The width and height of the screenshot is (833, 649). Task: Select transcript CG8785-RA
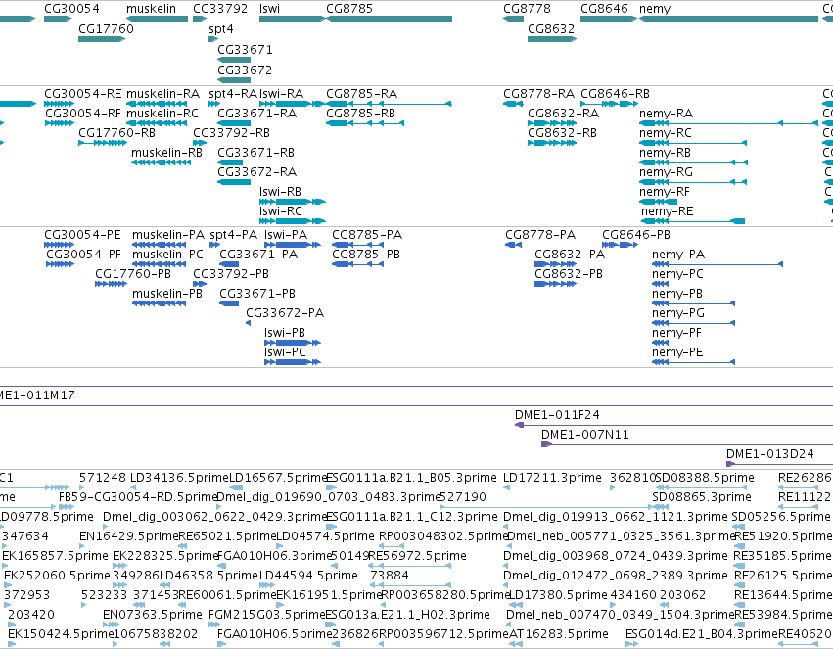click(389, 104)
